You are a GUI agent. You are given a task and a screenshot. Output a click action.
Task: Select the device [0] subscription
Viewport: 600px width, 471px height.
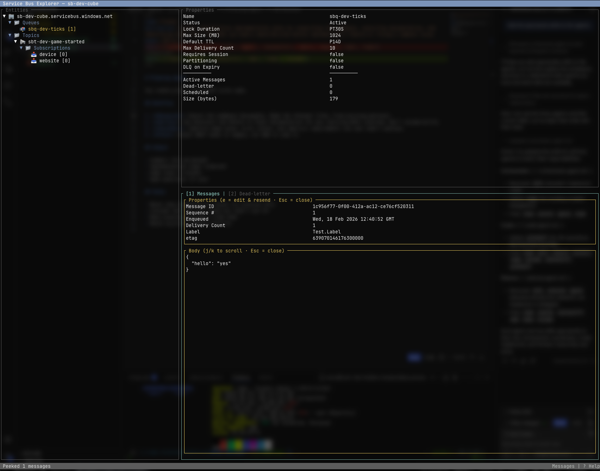pos(54,55)
